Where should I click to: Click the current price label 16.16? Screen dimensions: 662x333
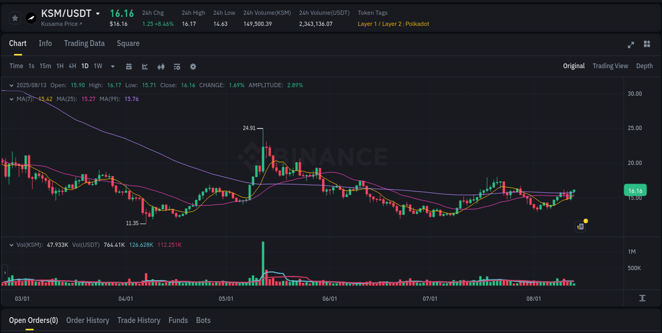pos(635,190)
